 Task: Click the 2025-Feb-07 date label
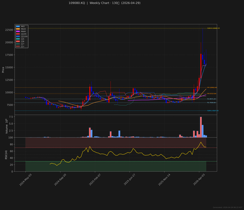(95, 180)
